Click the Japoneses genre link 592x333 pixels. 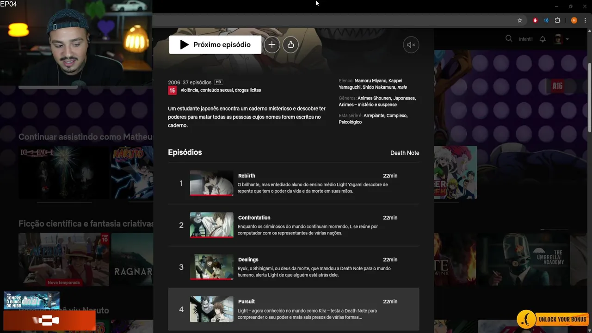pos(405,99)
